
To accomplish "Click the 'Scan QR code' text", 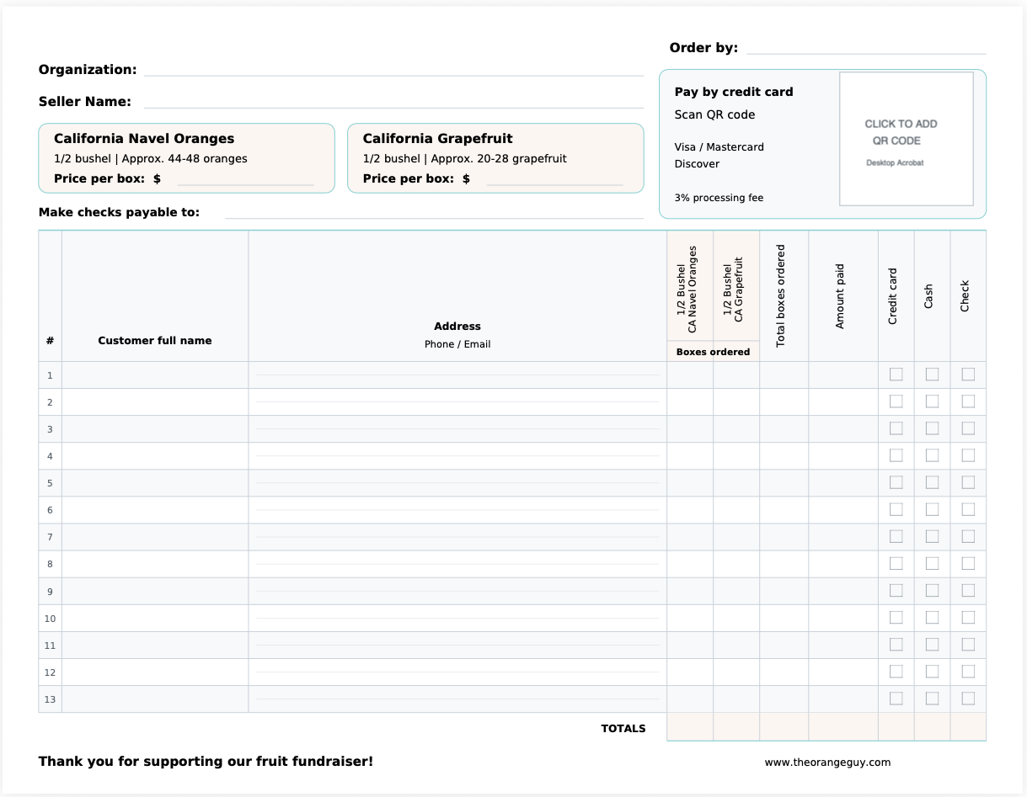I will (x=714, y=114).
